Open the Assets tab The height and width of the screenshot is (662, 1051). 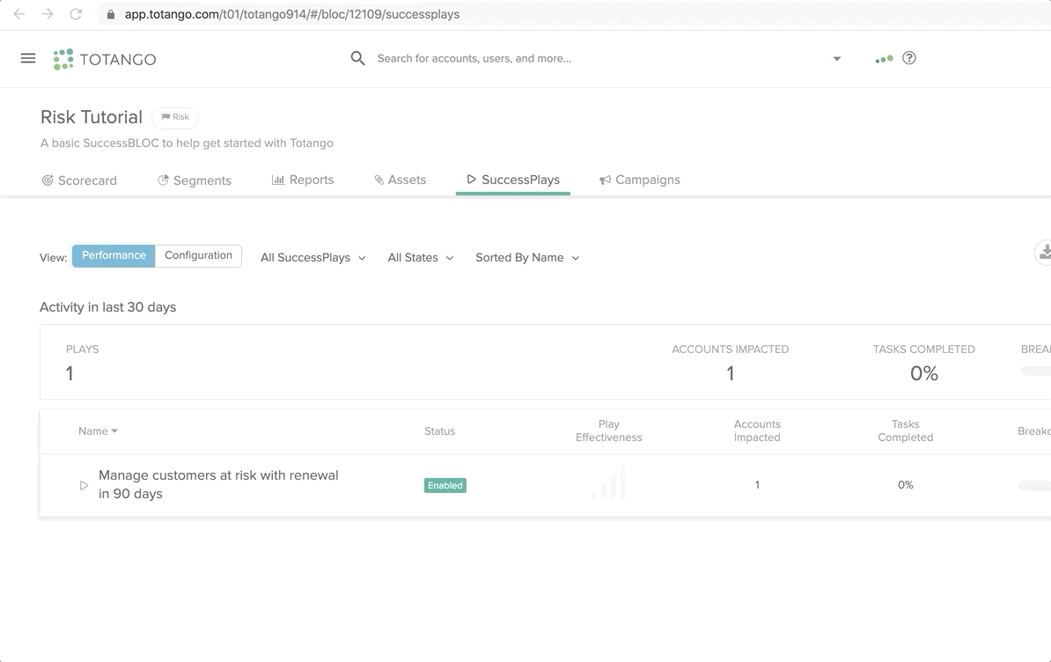coord(401,180)
